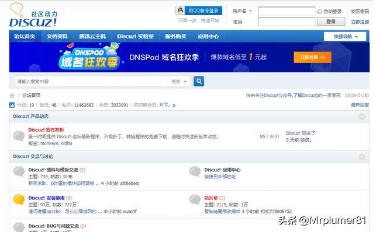Enable the 自动登录 checkbox
Screen dimensions: 373x232
[319, 12]
